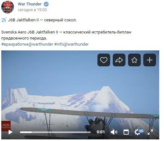Open hashtag #вразработке@warthunder

(x=27, y=44)
